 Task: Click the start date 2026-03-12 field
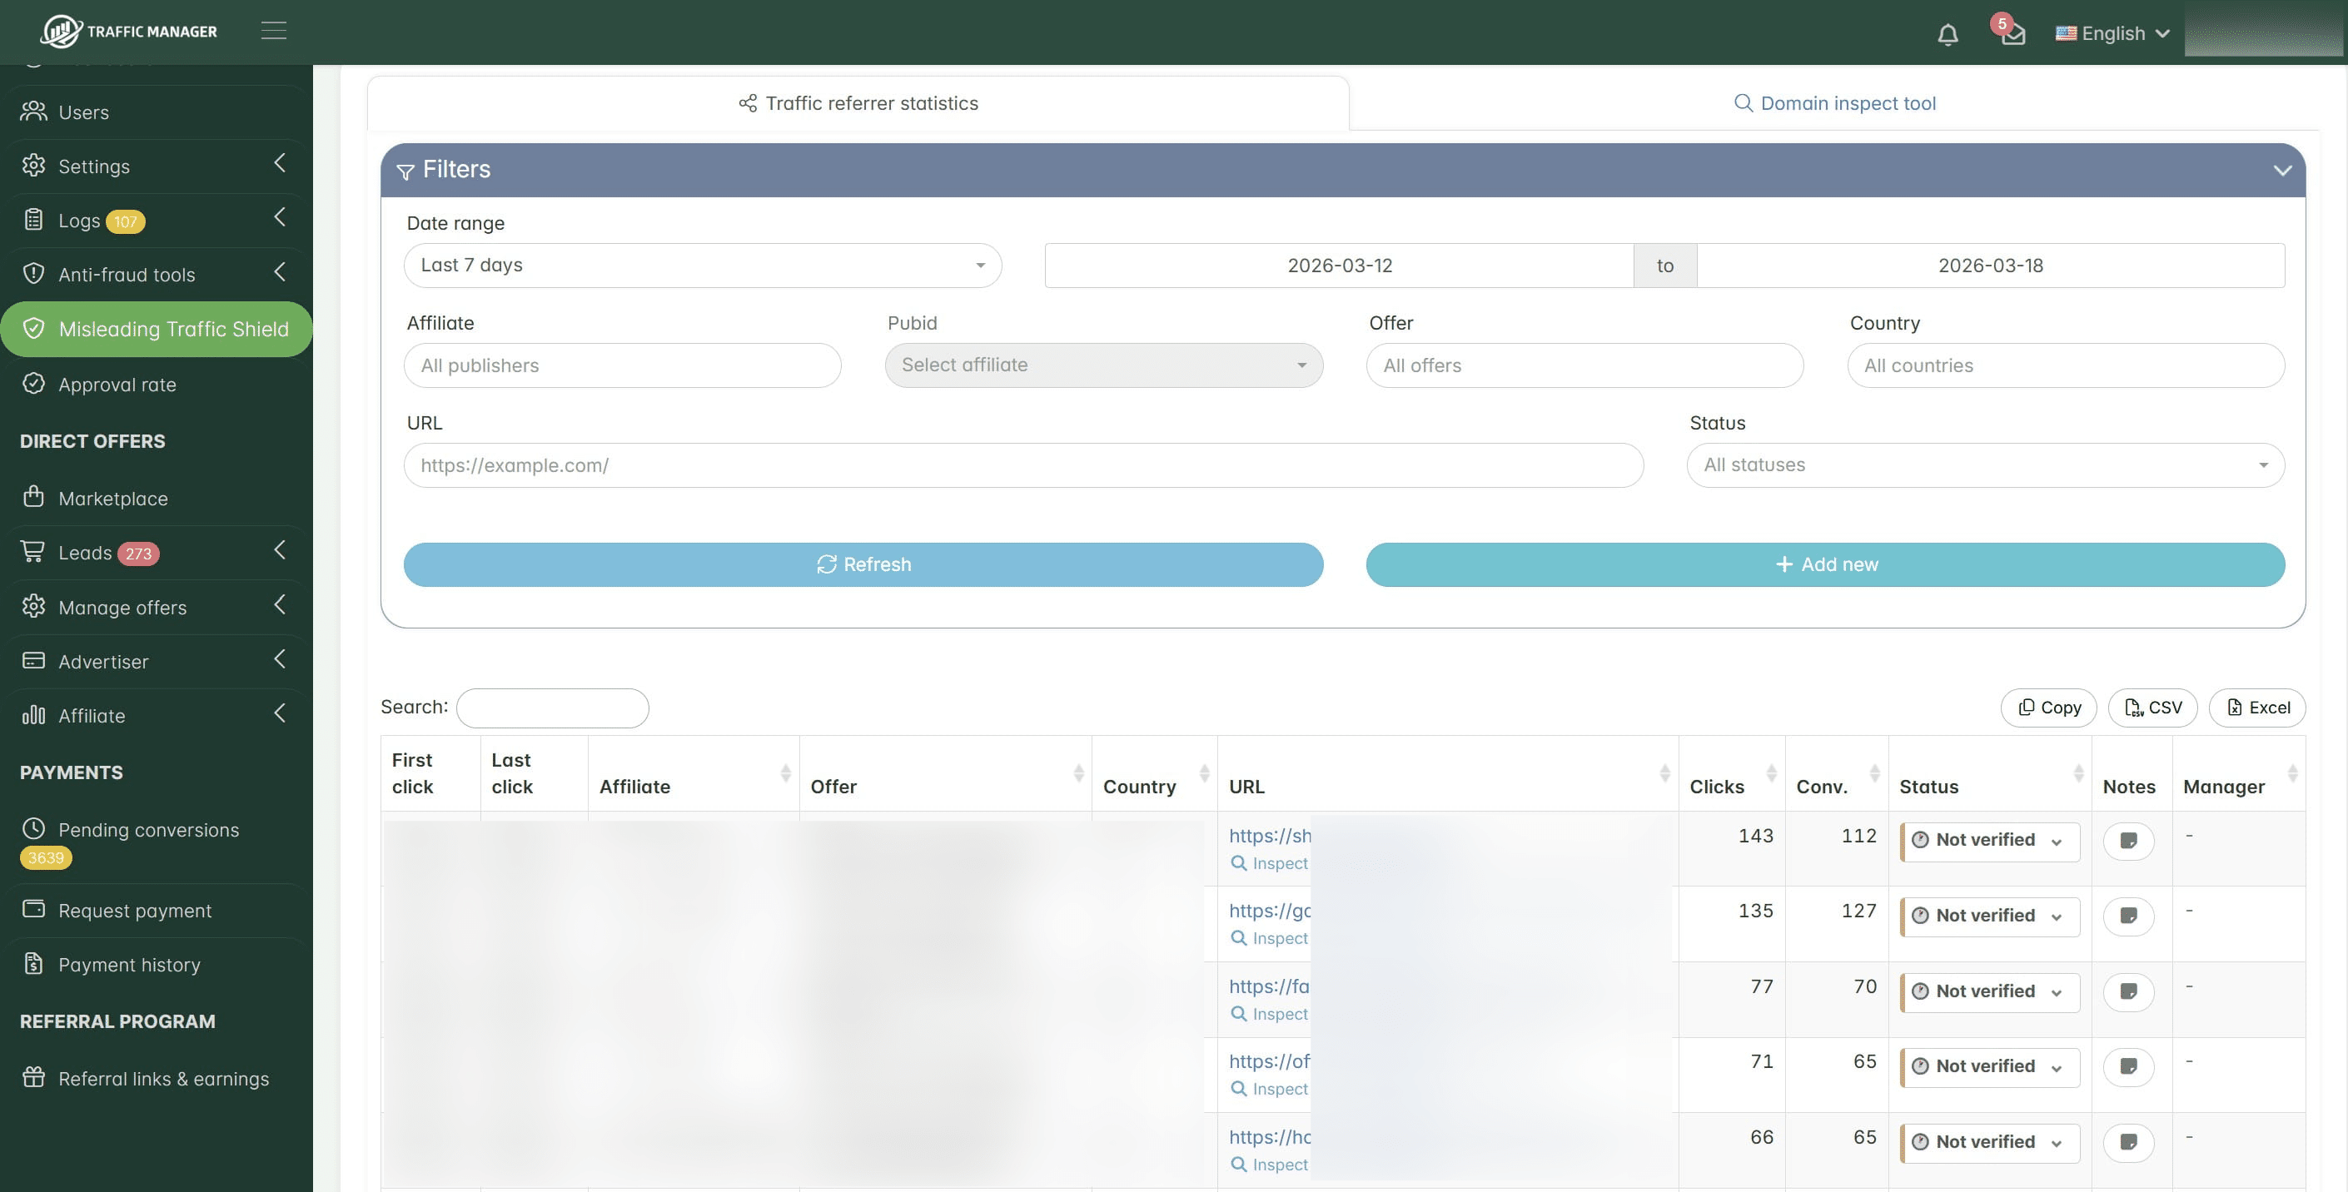[1338, 266]
